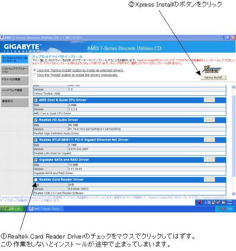Click the red ball IME language bar icon
The width and height of the screenshot is (236, 251).
pos(200,203)
